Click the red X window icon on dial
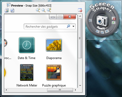 tap(114, 18)
